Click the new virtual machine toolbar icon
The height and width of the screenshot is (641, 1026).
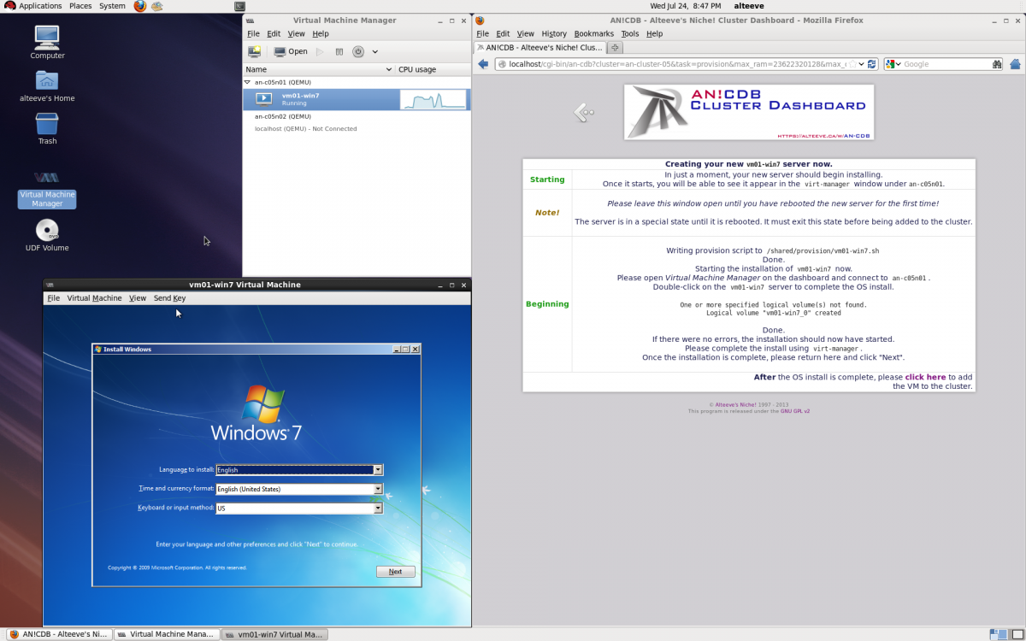click(x=254, y=51)
